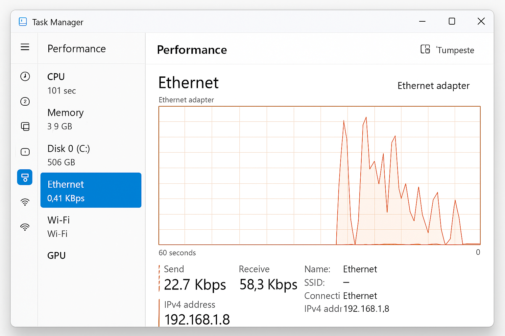Select the Ethernet 0,41 KBps entry
Viewport: 505px width, 336px height.
click(x=91, y=190)
